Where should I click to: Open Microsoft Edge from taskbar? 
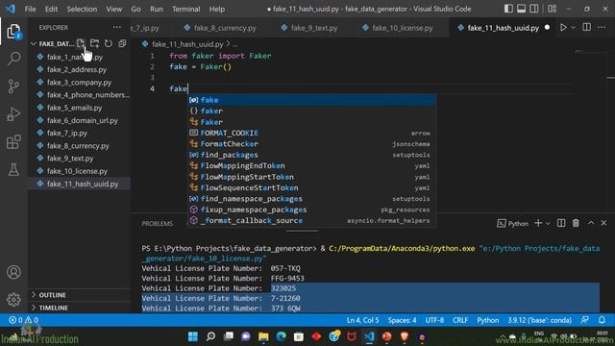[282, 336]
